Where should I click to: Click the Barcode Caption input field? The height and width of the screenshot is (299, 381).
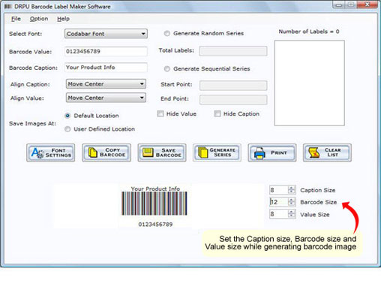pos(106,68)
